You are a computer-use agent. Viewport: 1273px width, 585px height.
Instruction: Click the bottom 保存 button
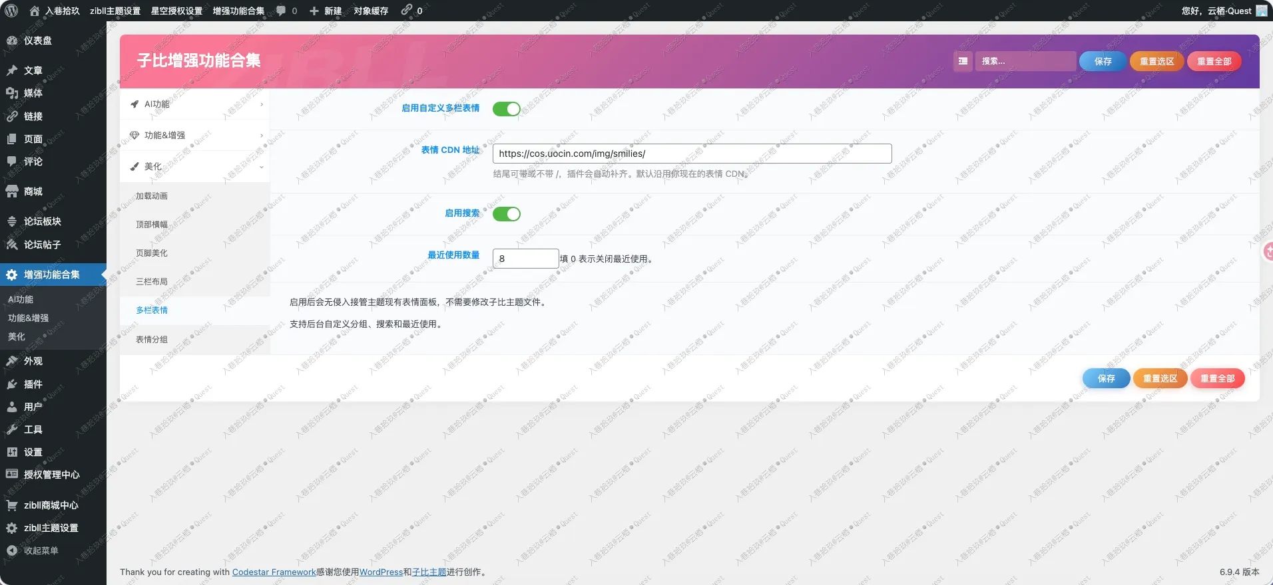tap(1106, 378)
